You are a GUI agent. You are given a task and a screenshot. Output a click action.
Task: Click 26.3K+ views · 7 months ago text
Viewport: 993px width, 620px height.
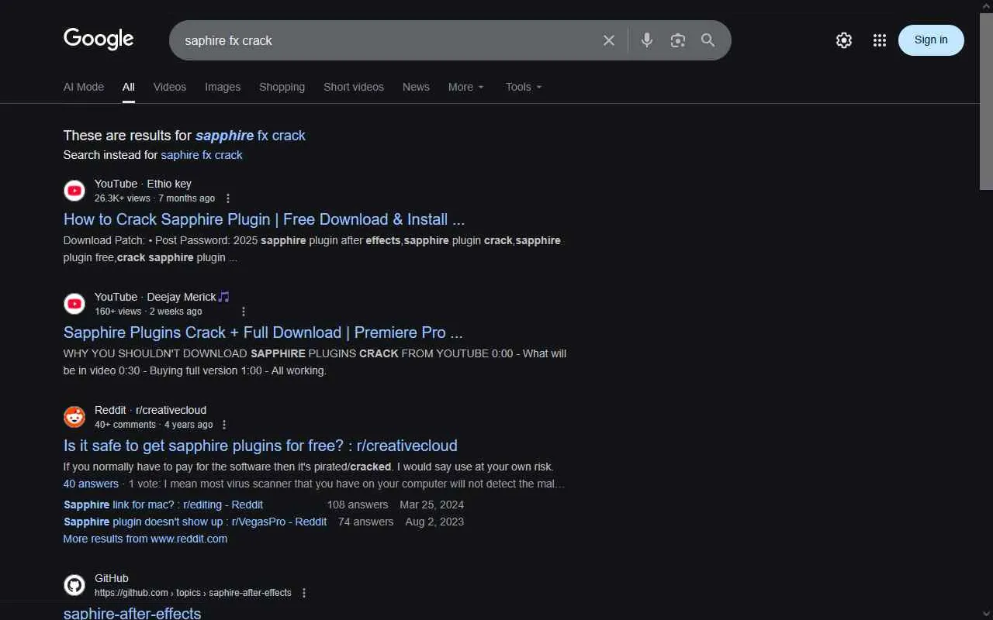coord(155,198)
